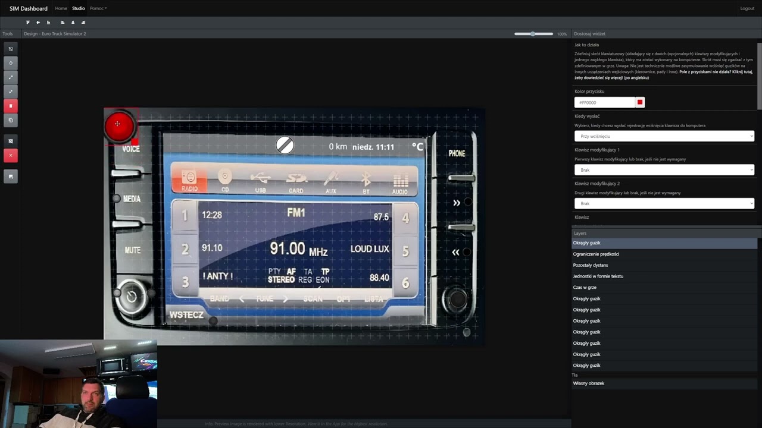Click the red X tool button
The image size is (762, 428).
coord(11,155)
